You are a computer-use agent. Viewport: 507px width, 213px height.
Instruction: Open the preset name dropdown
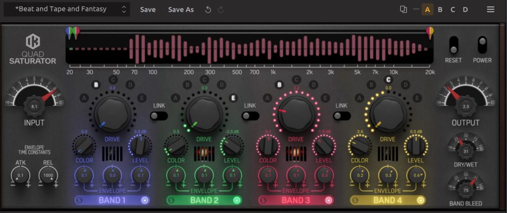click(x=68, y=9)
